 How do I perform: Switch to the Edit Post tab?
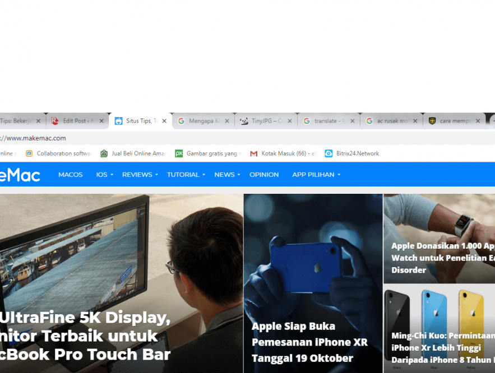(77, 121)
